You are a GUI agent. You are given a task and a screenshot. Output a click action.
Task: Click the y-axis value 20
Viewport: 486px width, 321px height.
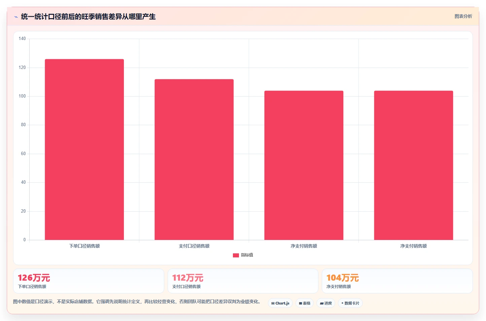pos(23,211)
